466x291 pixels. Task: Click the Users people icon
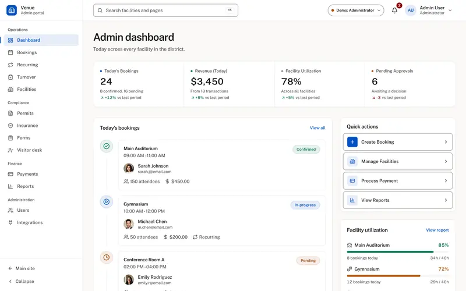(x=10, y=210)
